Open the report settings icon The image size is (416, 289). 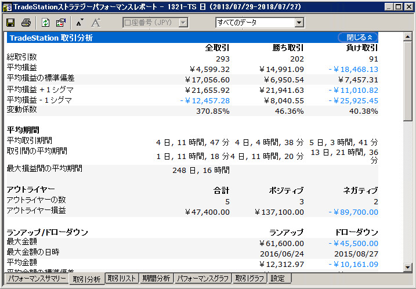(60, 23)
